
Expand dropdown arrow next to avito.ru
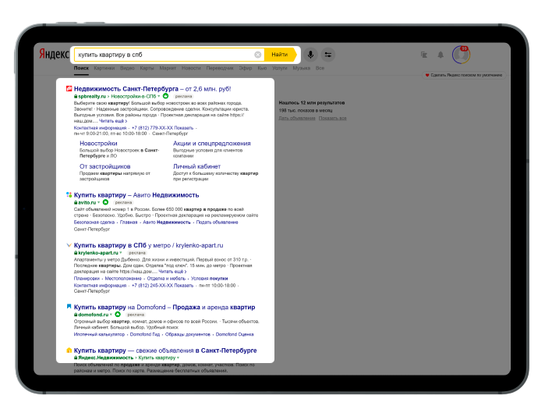click(x=98, y=202)
